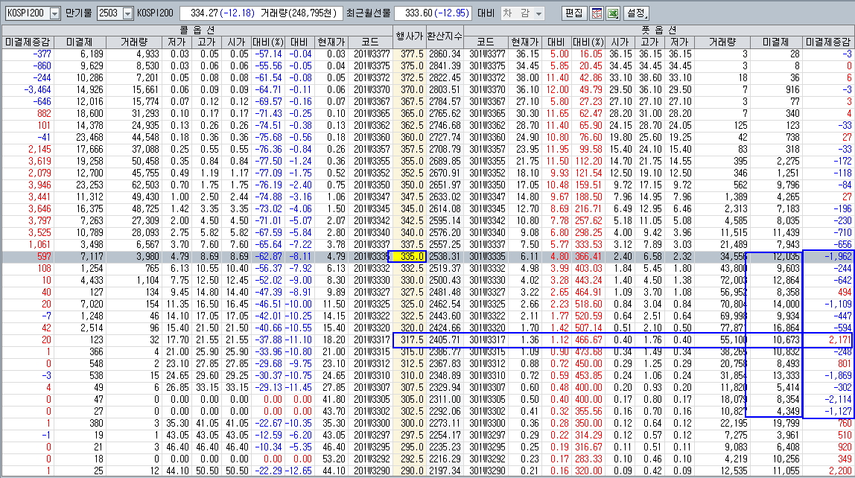The width and height of the screenshot is (855, 478).
Task: Click the KOSPI200 index value field 334.27
Action: (225, 13)
